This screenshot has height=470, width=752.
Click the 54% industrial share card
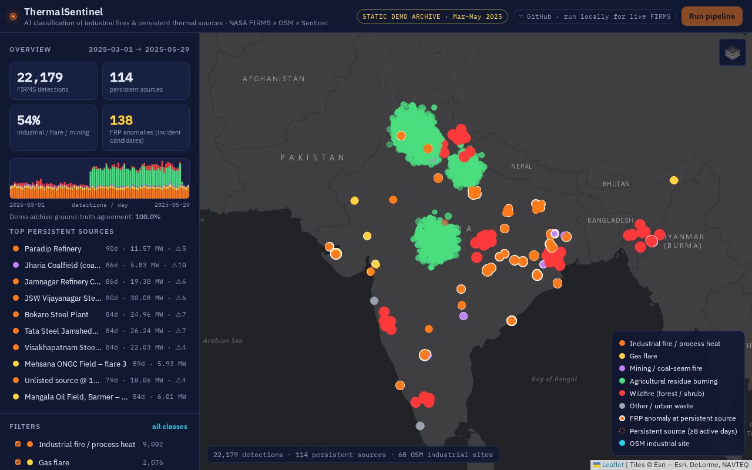[53, 127]
